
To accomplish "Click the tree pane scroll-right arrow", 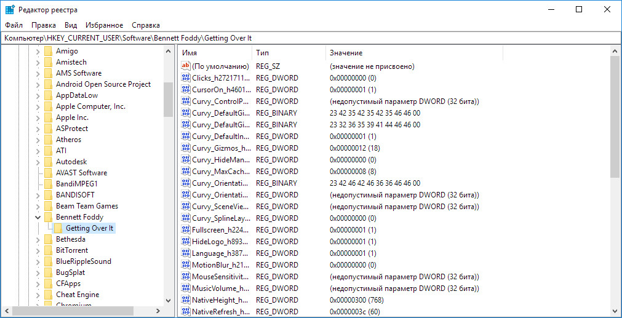I will [158, 311].
